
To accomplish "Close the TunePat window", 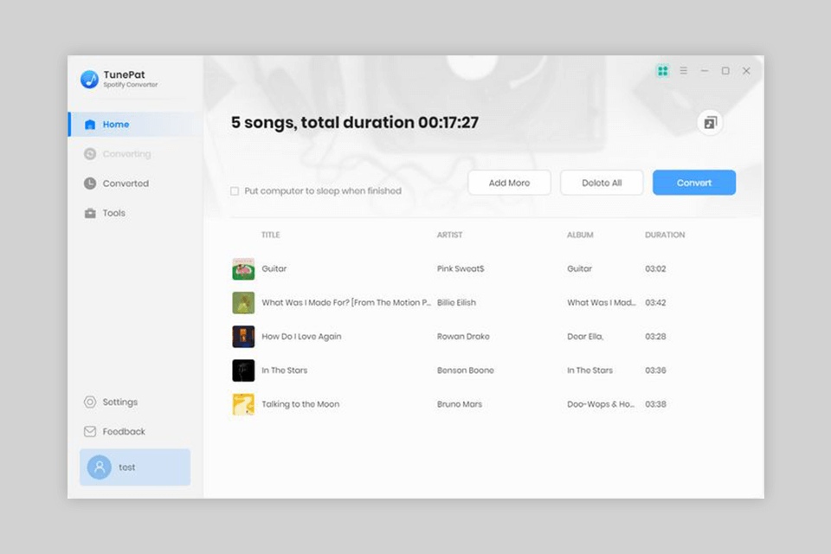I will pos(746,70).
